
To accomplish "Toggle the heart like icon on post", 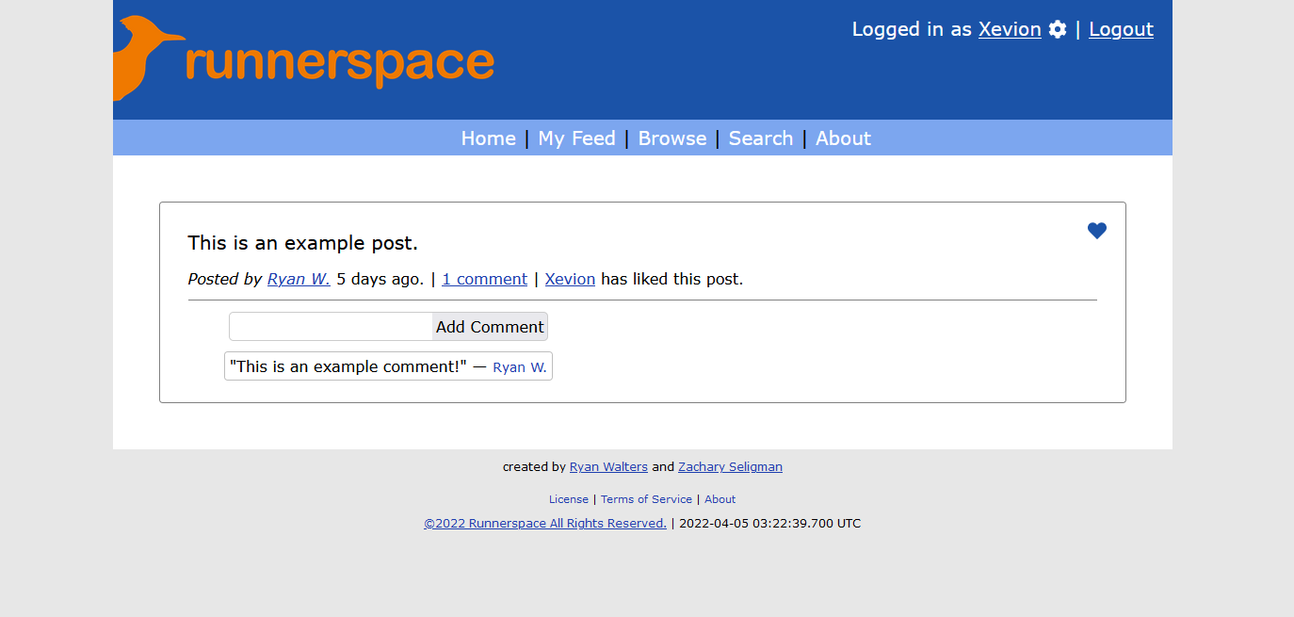I will point(1096,231).
